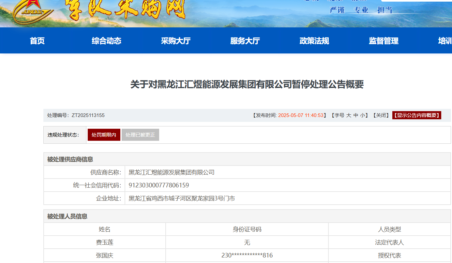Click the 供应商名称 label cell
This screenshot has width=452, height=263.
point(84,172)
